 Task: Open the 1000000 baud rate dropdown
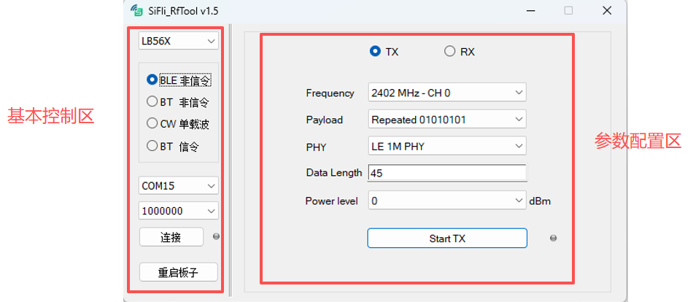click(x=178, y=211)
